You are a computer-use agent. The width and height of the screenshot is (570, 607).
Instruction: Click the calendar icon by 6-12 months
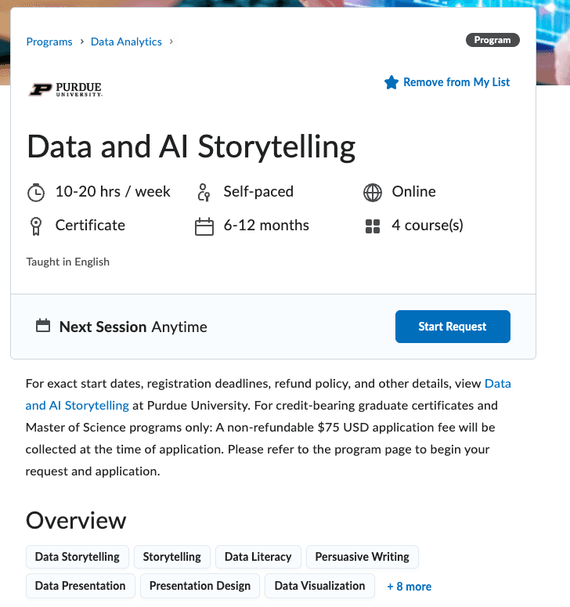tap(204, 226)
